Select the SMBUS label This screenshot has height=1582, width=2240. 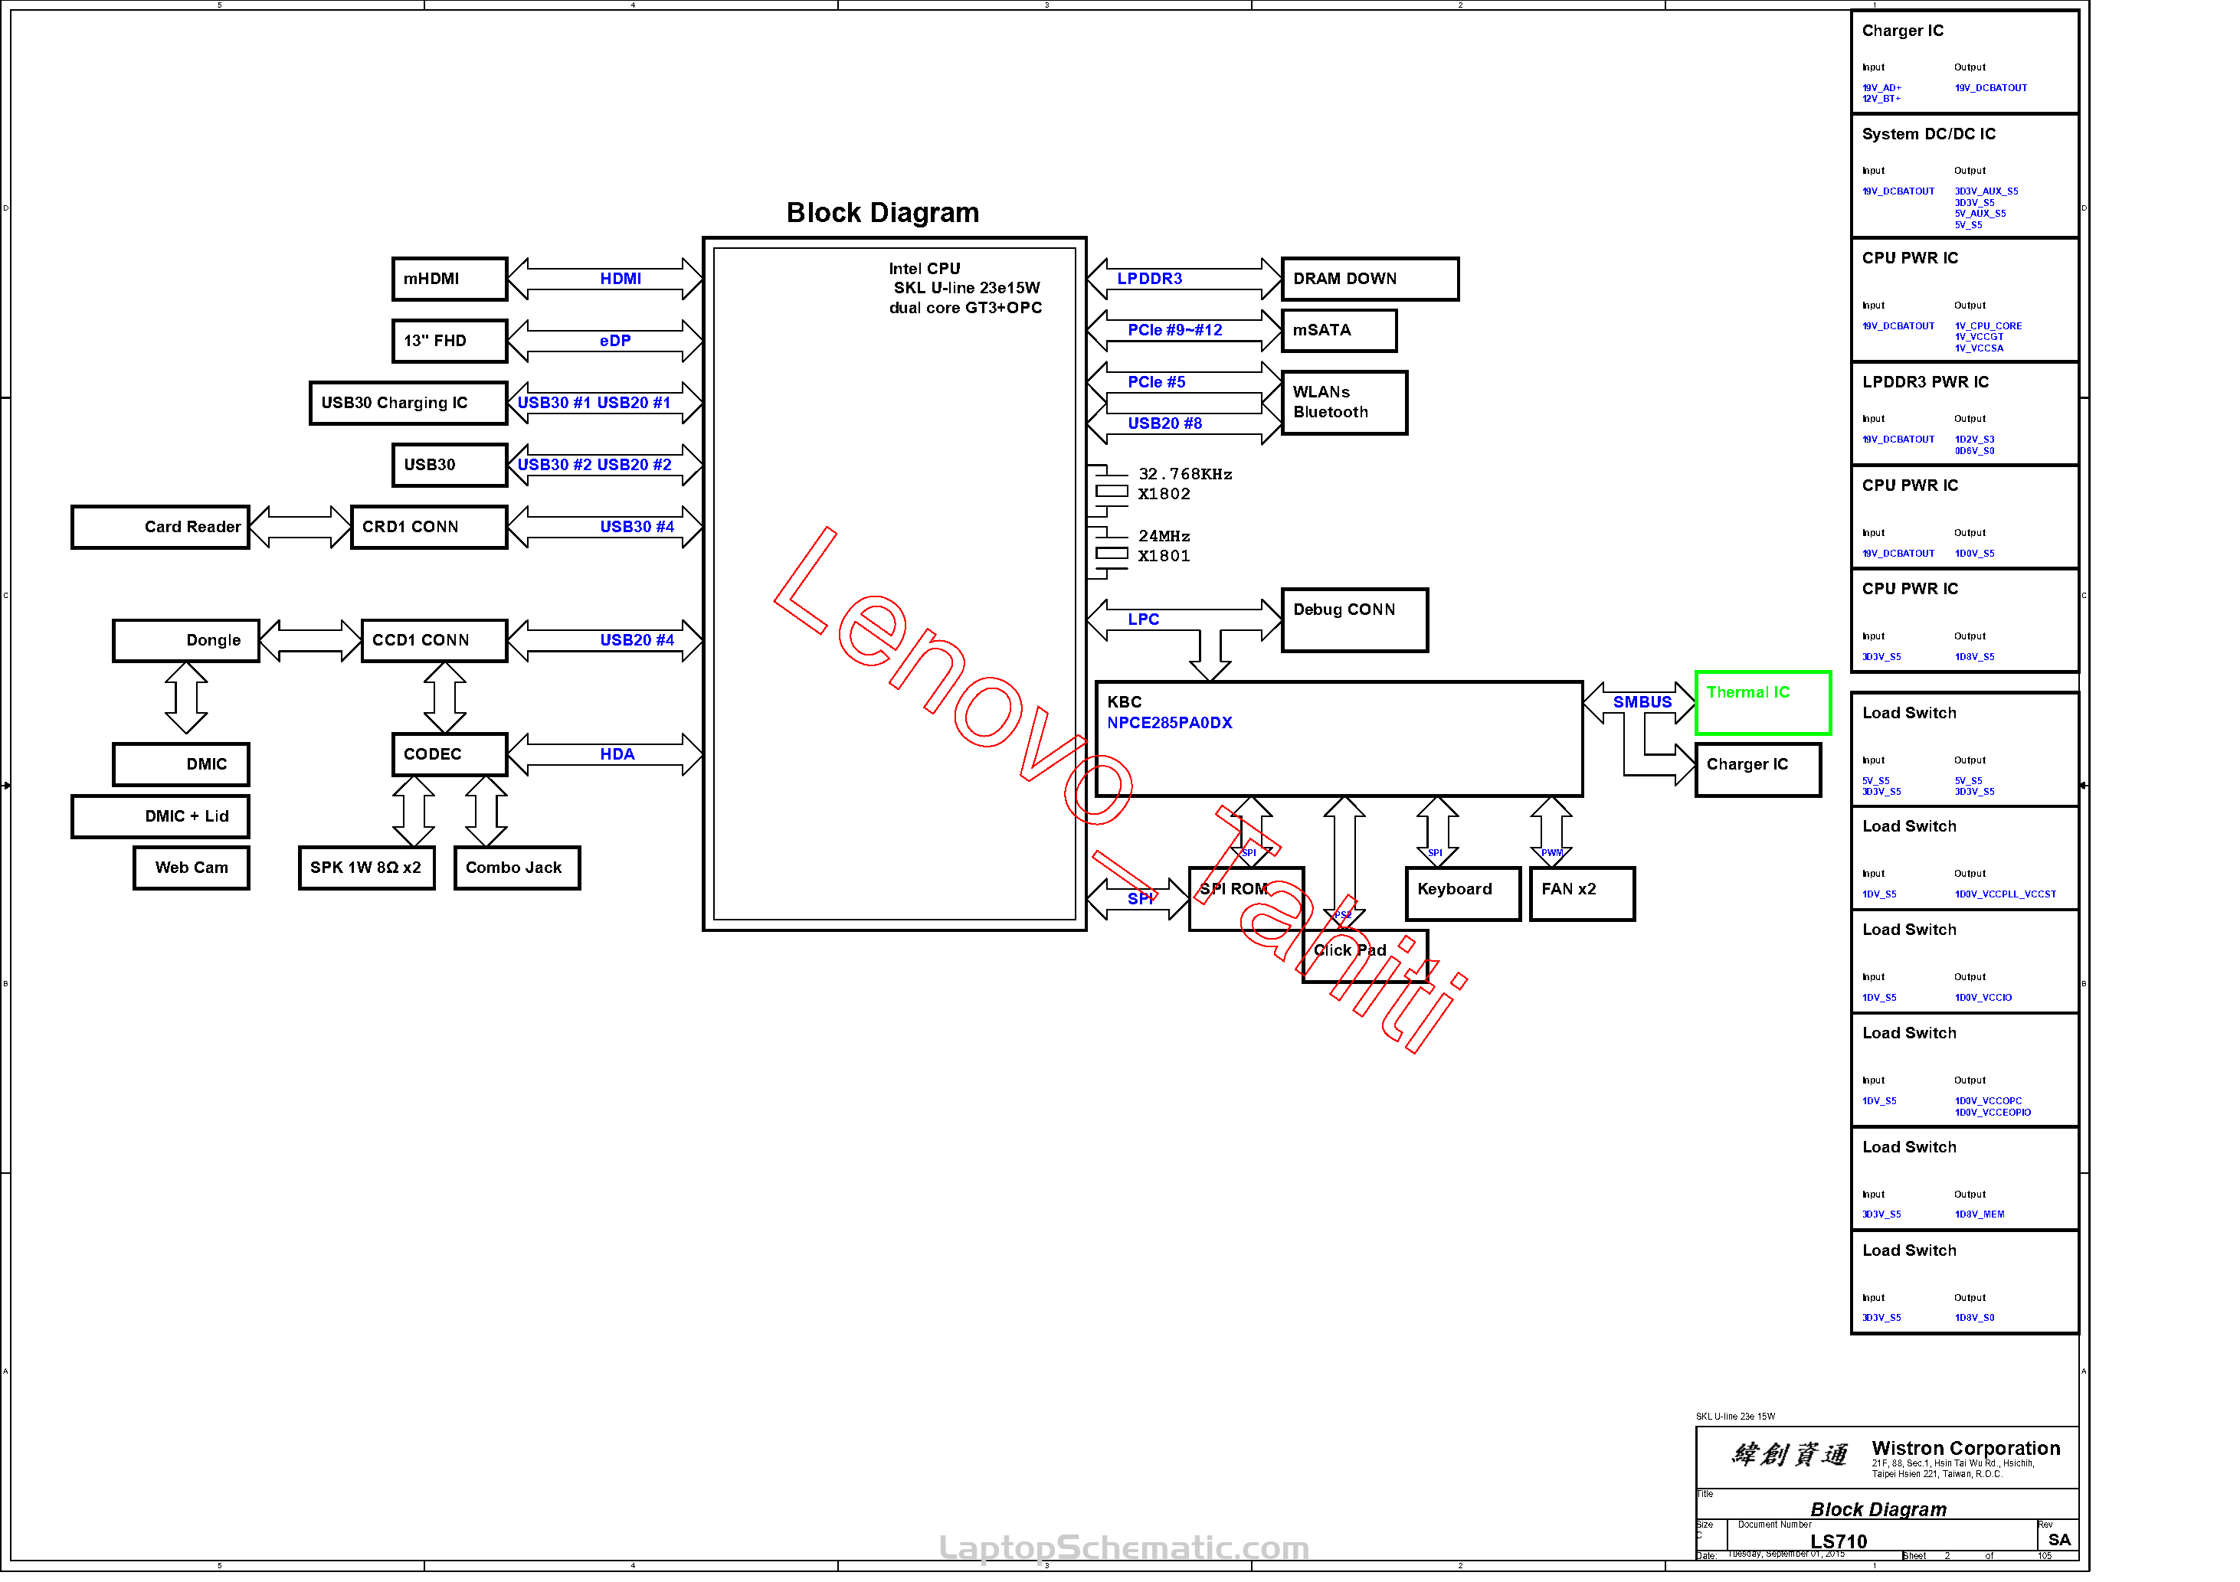coord(1642,702)
